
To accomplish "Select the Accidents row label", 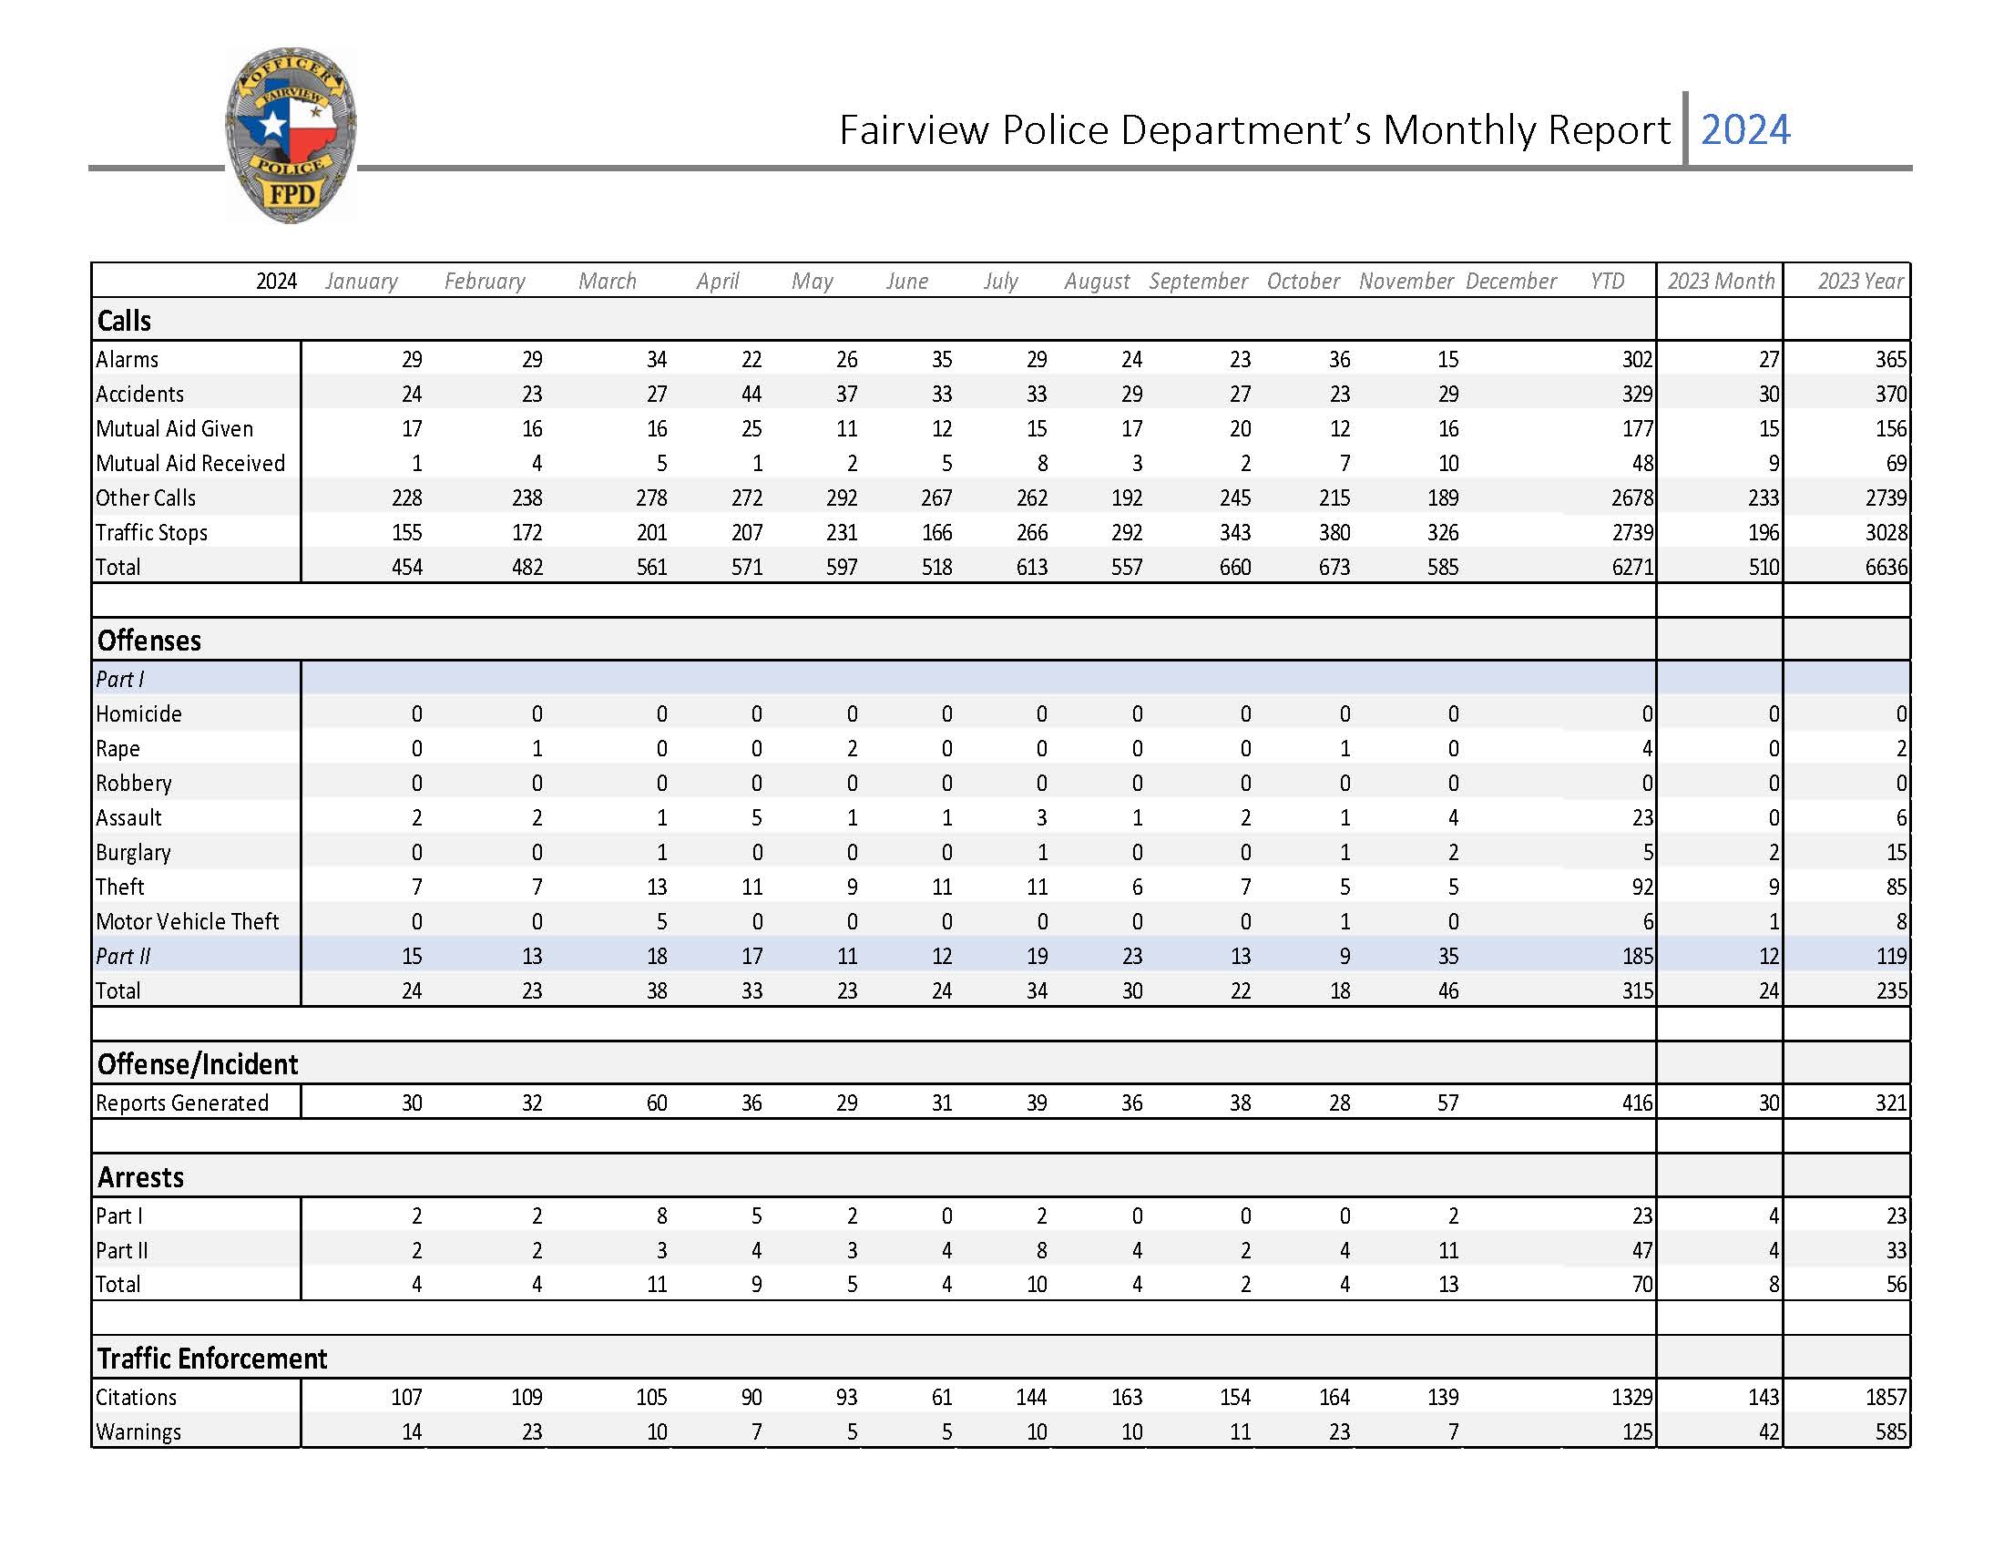I will (x=139, y=394).
